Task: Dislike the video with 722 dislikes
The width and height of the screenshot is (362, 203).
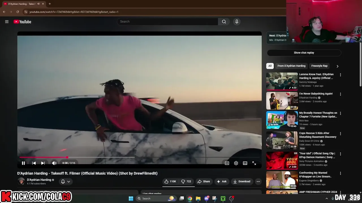Action: [186, 182]
